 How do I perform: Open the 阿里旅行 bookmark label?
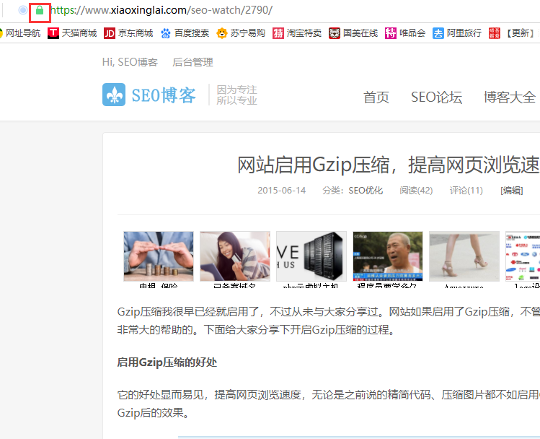point(464,33)
